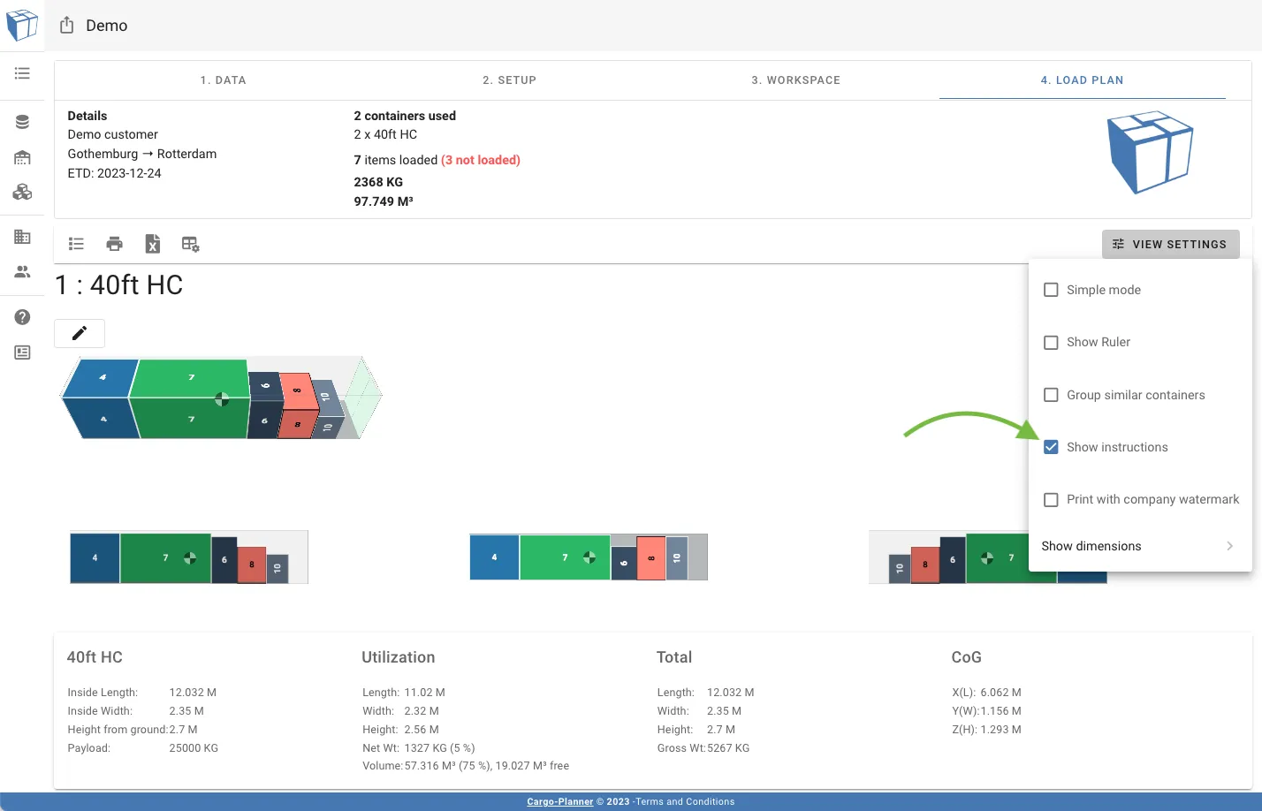
Task: Go to the 3. WORKSPACE tab
Action: click(x=795, y=80)
